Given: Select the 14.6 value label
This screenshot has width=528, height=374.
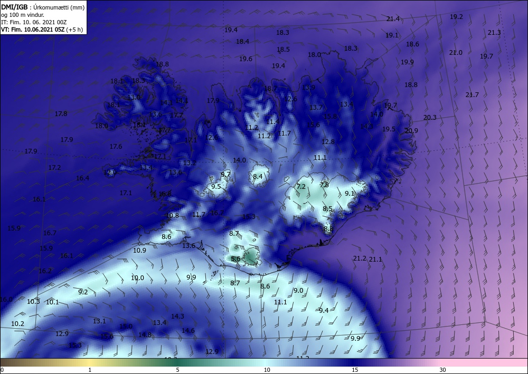Looking at the screenshot, I should point(188,331).
